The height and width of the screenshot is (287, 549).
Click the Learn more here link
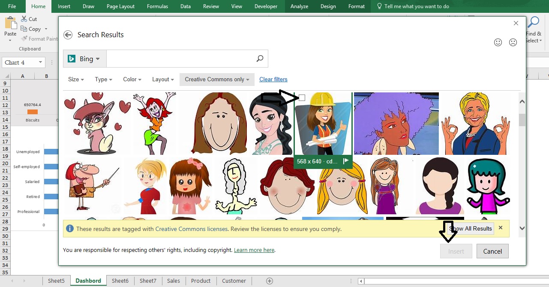(x=254, y=250)
